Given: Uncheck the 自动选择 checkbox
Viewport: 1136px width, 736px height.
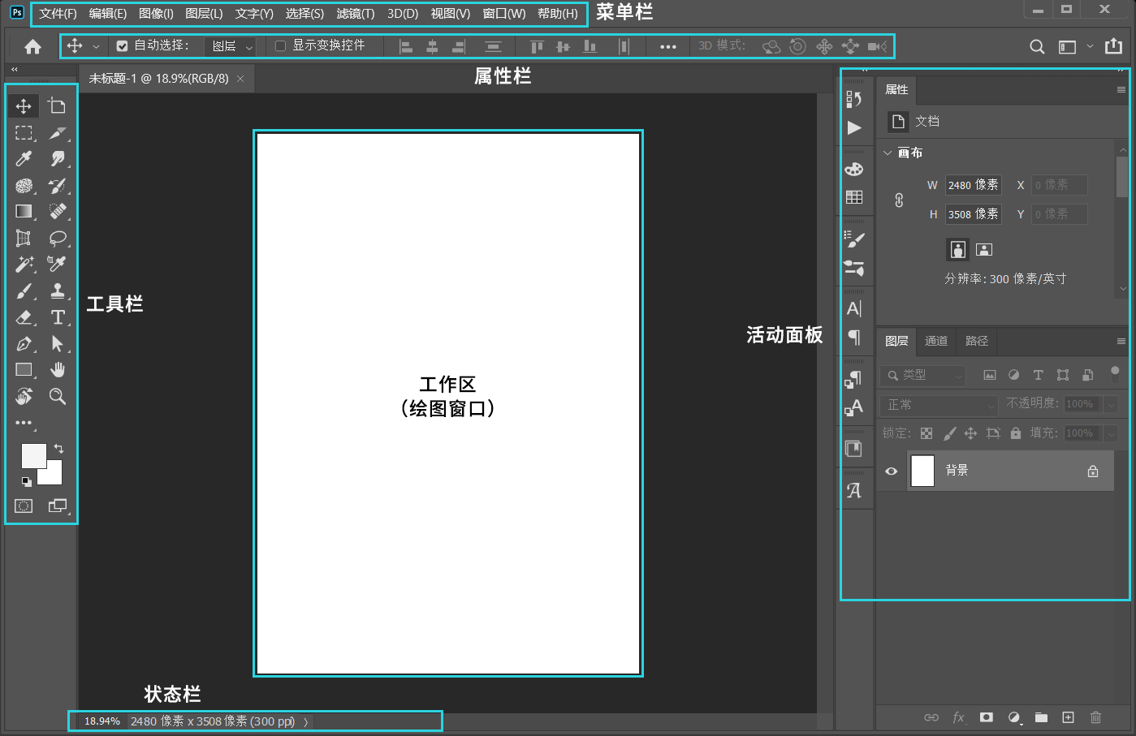Looking at the screenshot, I should pyautogui.click(x=122, y=46).
